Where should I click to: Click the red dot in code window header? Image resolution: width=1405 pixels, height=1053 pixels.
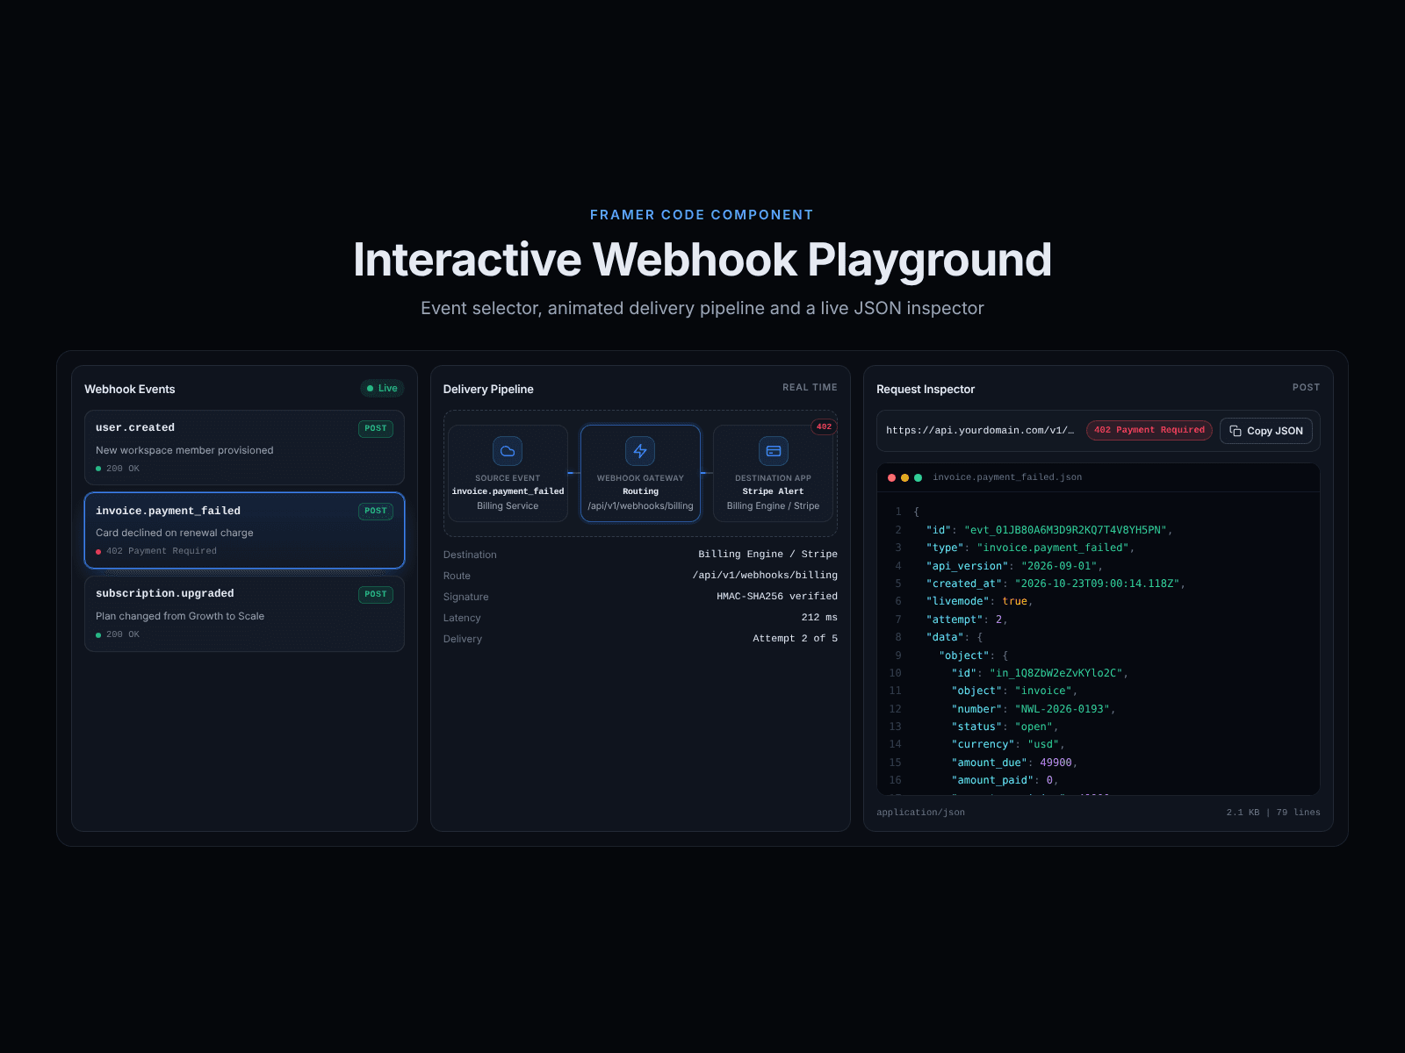click(x=891, y=477)
